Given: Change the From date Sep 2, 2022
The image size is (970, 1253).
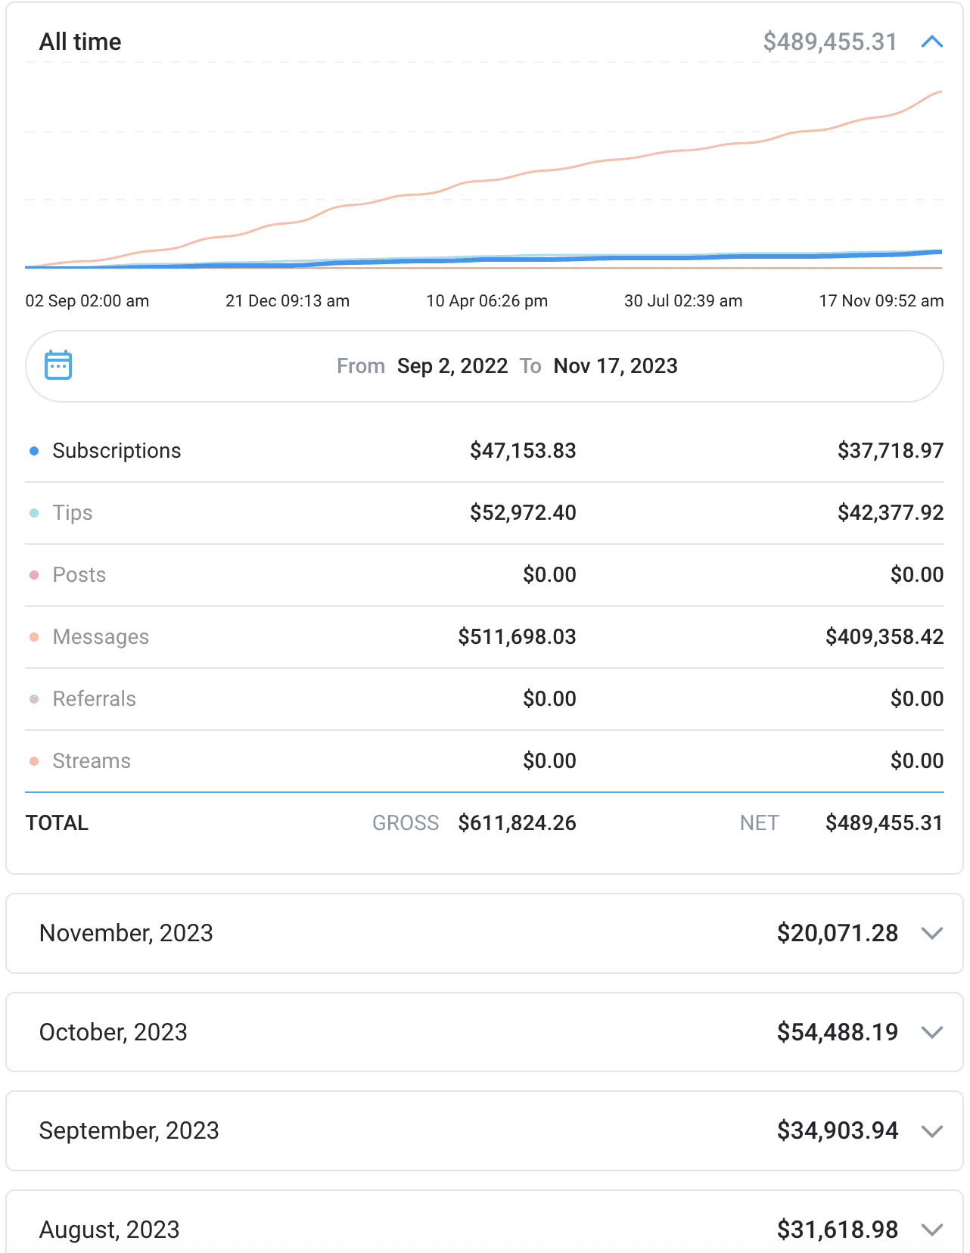Looking at the screenshot, I should (452, 366).
